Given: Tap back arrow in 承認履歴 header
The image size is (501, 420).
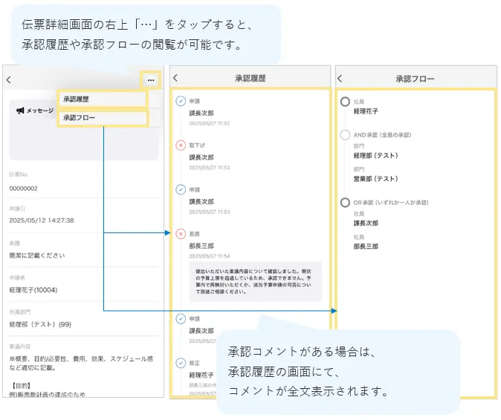Looking at the screenshot, I should click(175, 78).
